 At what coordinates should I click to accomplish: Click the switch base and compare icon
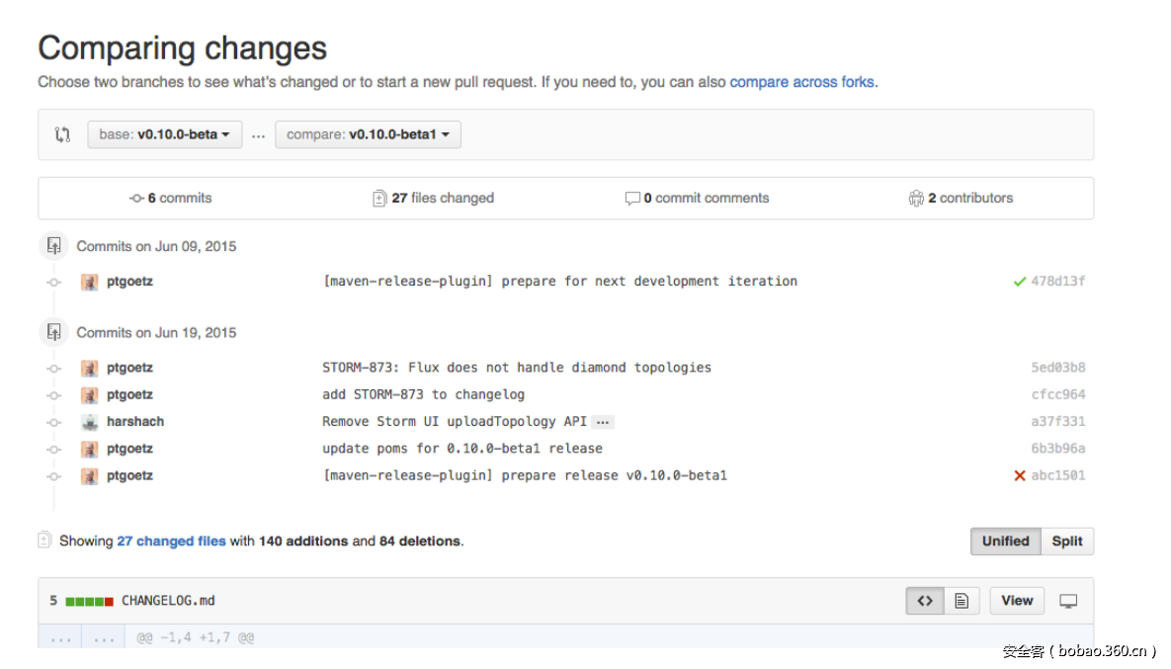tap(63, 134)
